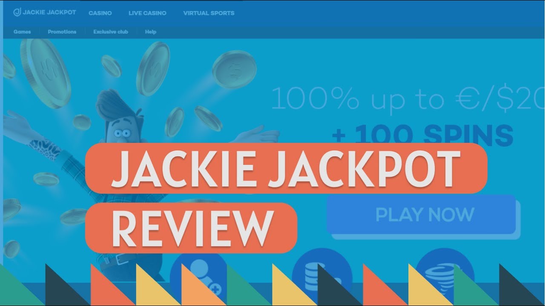Click the Jackie Jackpot logo
The height and width of the screenshot is (306, 545).
pyautogui.click(x=45, y=12)
